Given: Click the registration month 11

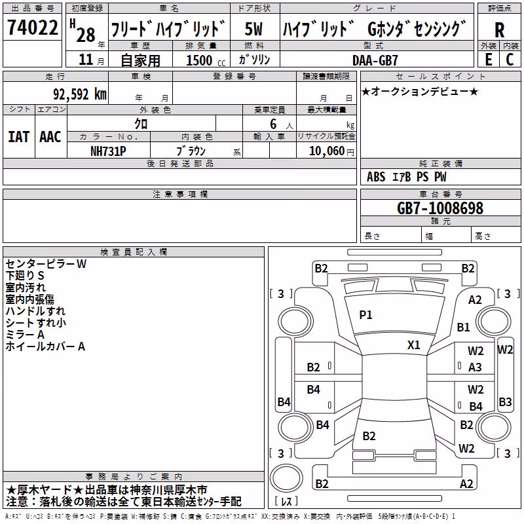Looking at the screenshot, I should point(86,60).
